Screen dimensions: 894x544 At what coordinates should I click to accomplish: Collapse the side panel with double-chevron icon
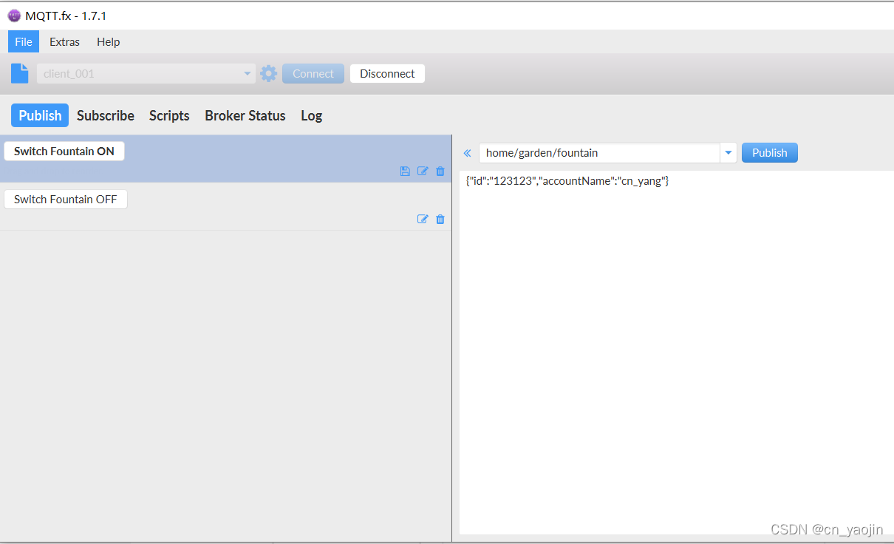point(467,153)
